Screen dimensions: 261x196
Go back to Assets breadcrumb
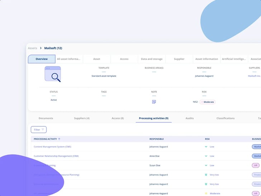click(33, 48)
